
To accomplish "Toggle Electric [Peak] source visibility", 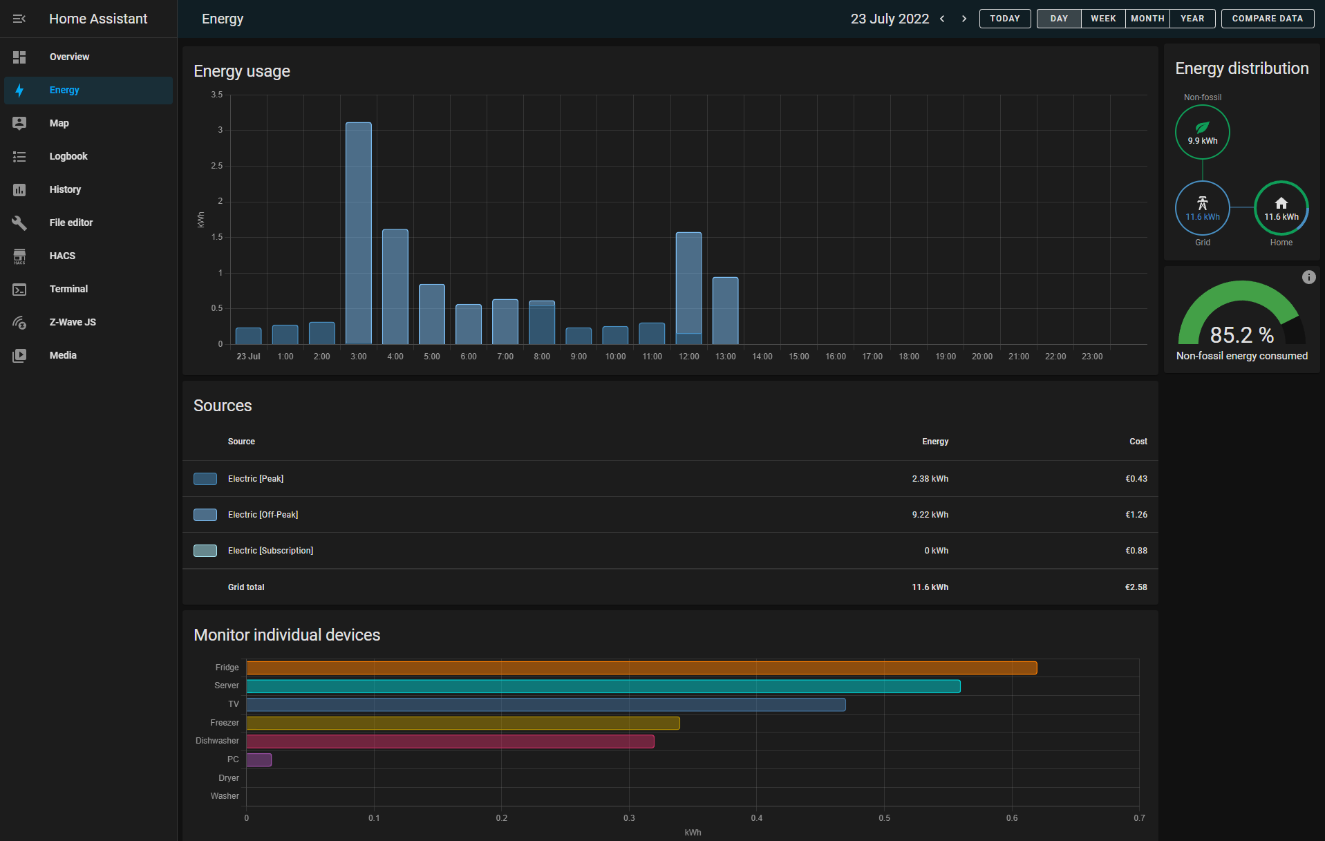I will pyautogui.click(x=205, y=478).
